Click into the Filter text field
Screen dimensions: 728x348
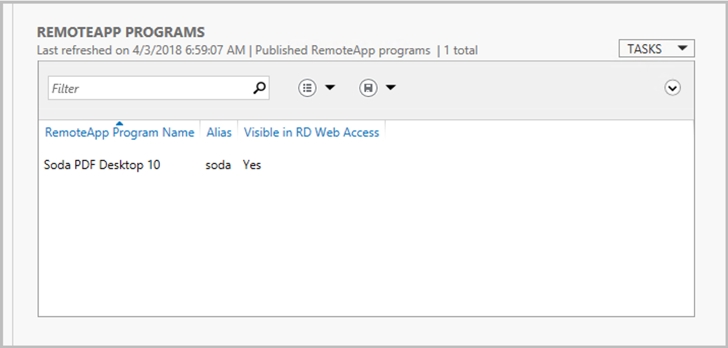coord(151,88)
